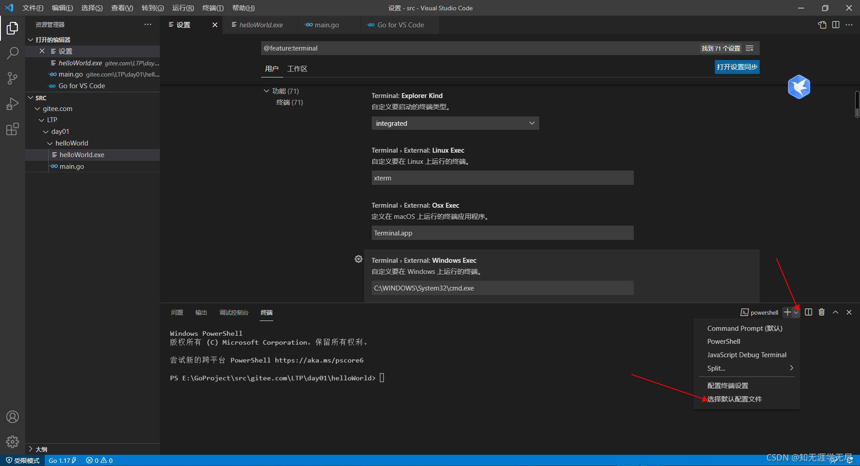860x466 pixels.
Task: Maximize the terminal panel with the up chevron
Action: click(835, 312)
